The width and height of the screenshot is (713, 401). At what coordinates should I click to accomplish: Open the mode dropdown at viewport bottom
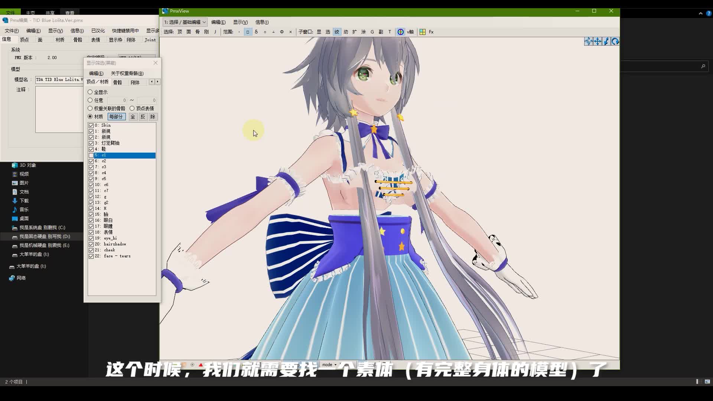(329, 365)
